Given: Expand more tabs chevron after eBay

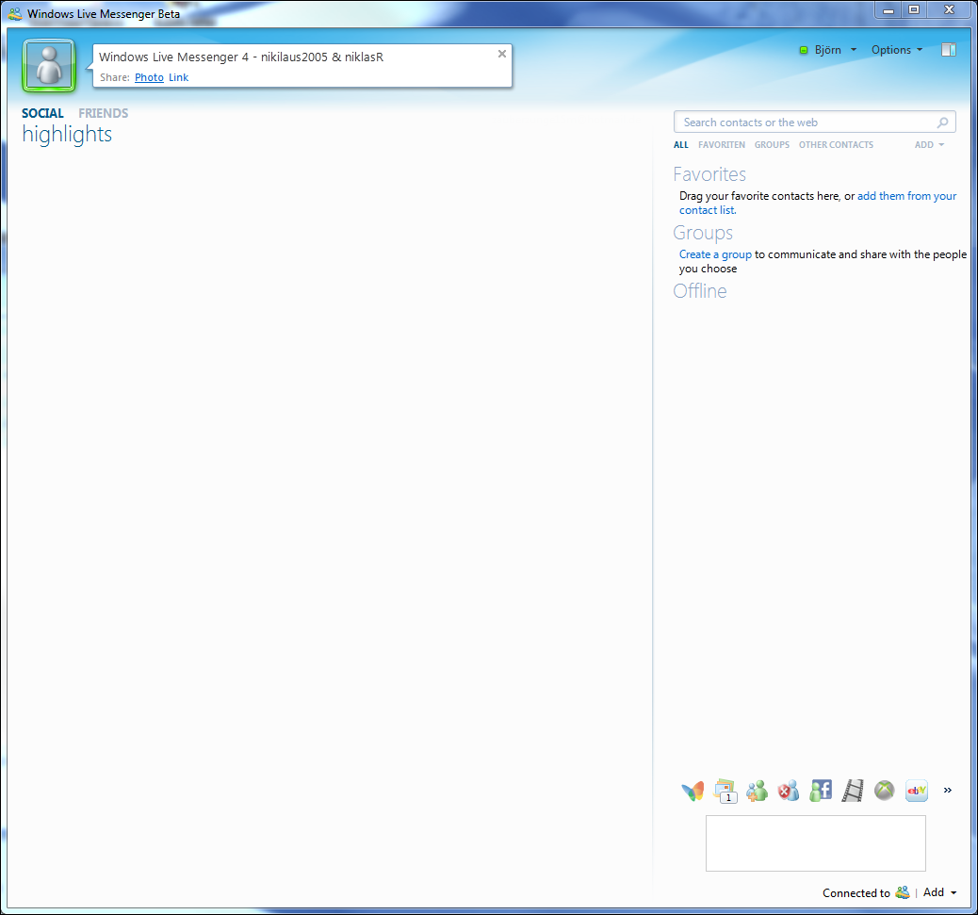Looking at the screenshot, I should click(x=948, y=791).
